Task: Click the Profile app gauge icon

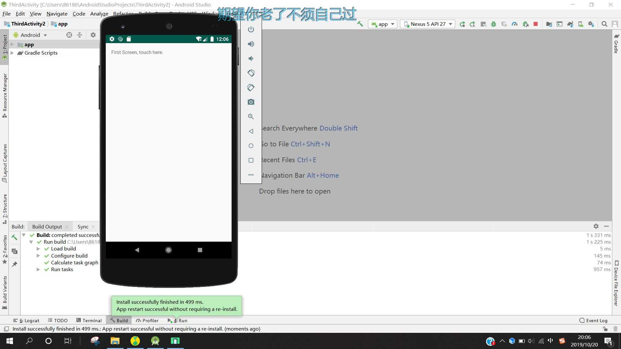Action: pos(515,24)
